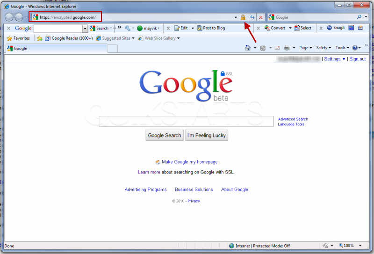
Task: Open the Business Solutions link
Action: point(194,189)
